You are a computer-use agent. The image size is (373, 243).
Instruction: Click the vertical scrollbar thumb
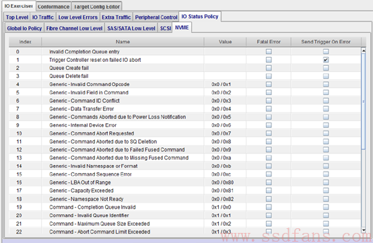tap(364, 101)
